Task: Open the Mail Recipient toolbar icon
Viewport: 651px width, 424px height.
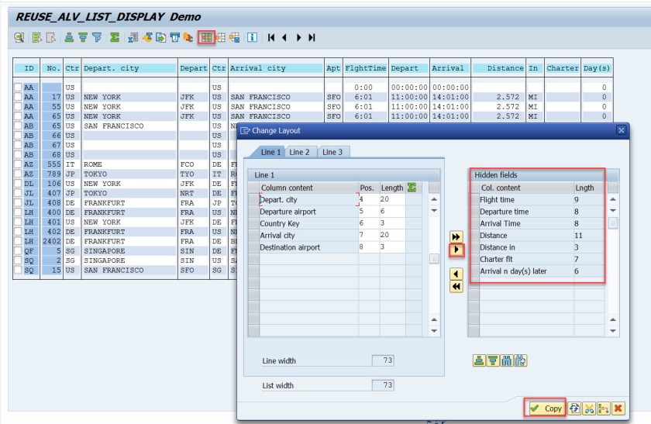Action: click(x=175, y=38)
